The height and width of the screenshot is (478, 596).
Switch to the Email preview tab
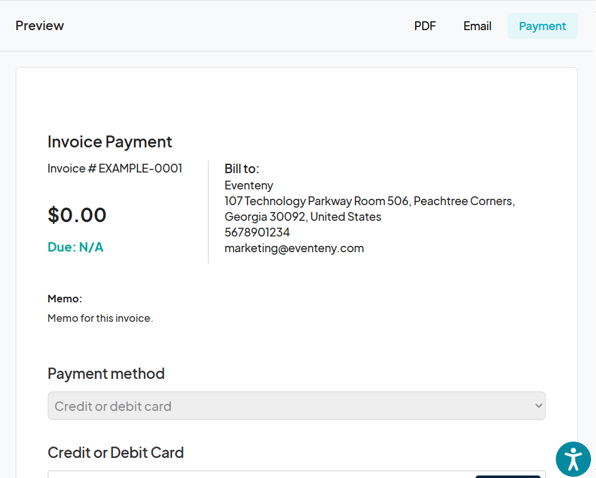pyautogui.click(x=477, y=26)
